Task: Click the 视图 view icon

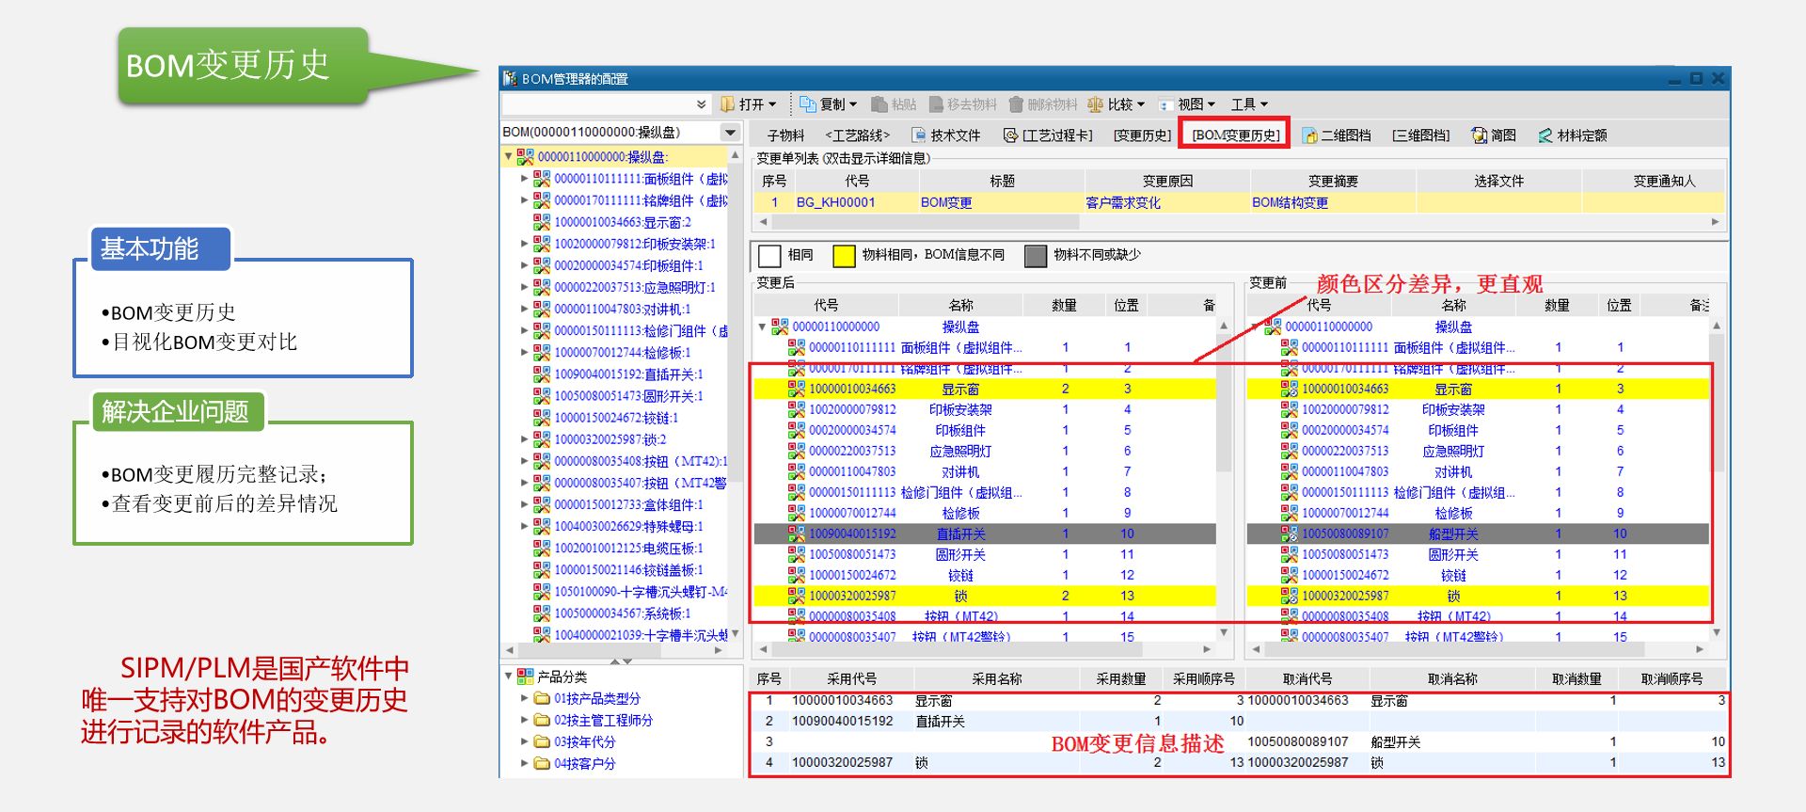Action: (1166, 104)
